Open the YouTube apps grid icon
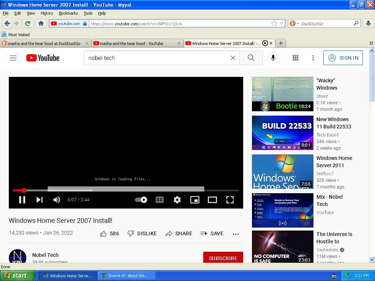Image resolution: width=375 pixels, height=281 pixels. pyautogui.click(x=296, y=58)
